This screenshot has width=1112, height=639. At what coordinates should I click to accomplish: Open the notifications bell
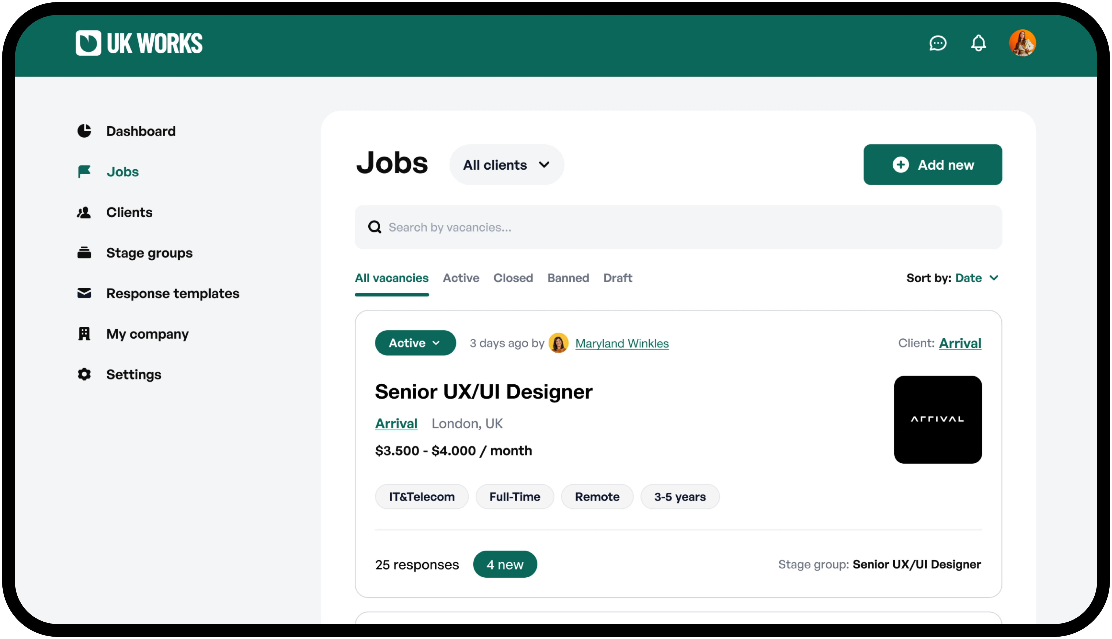point(978,43)
